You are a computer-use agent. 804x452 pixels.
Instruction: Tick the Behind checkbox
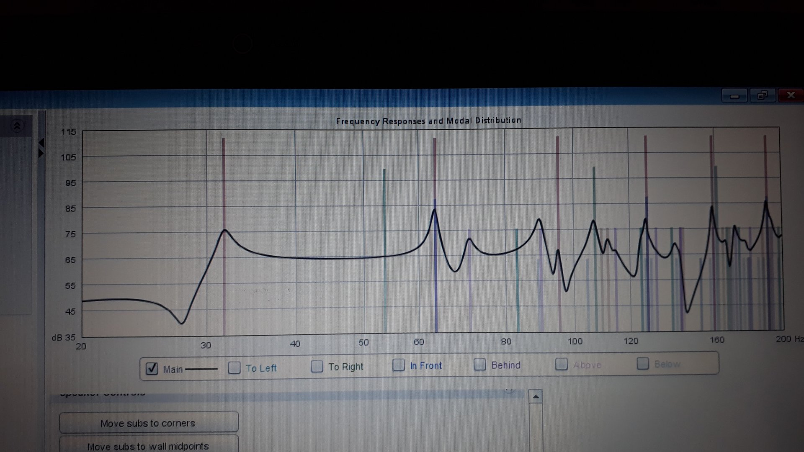(479, 365)
